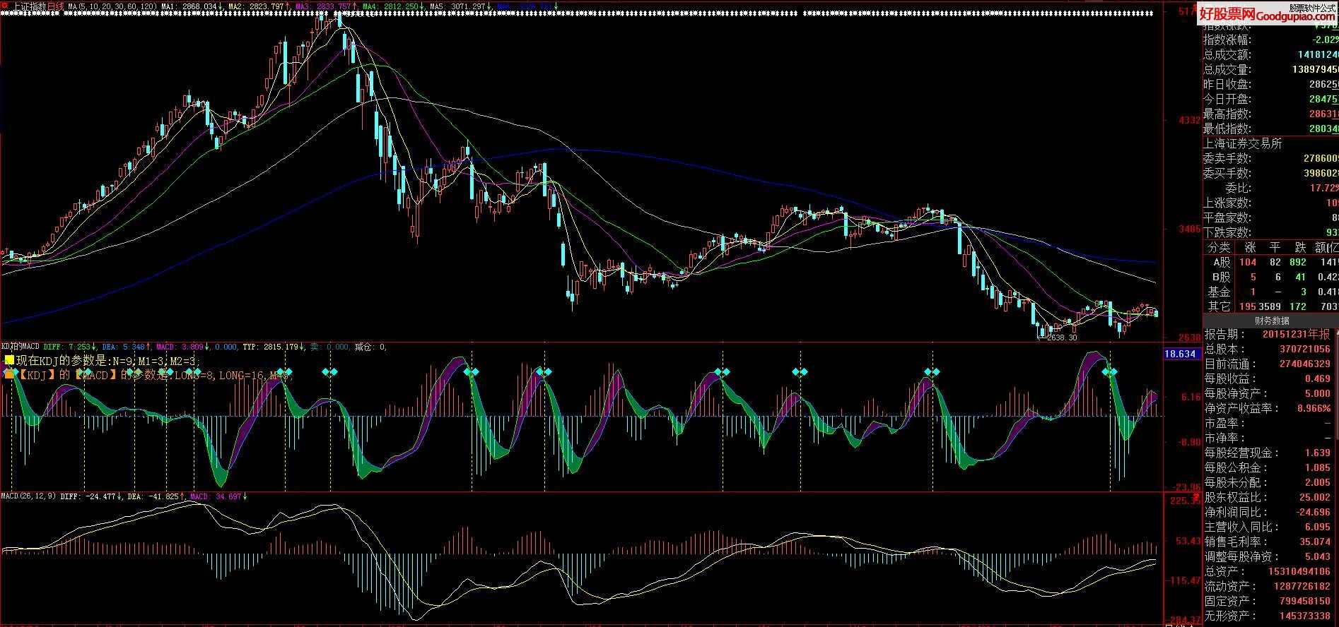Screen dimensions: 1339x627
Task: Click the 下跌家数 row
Action: point(1271,233)
